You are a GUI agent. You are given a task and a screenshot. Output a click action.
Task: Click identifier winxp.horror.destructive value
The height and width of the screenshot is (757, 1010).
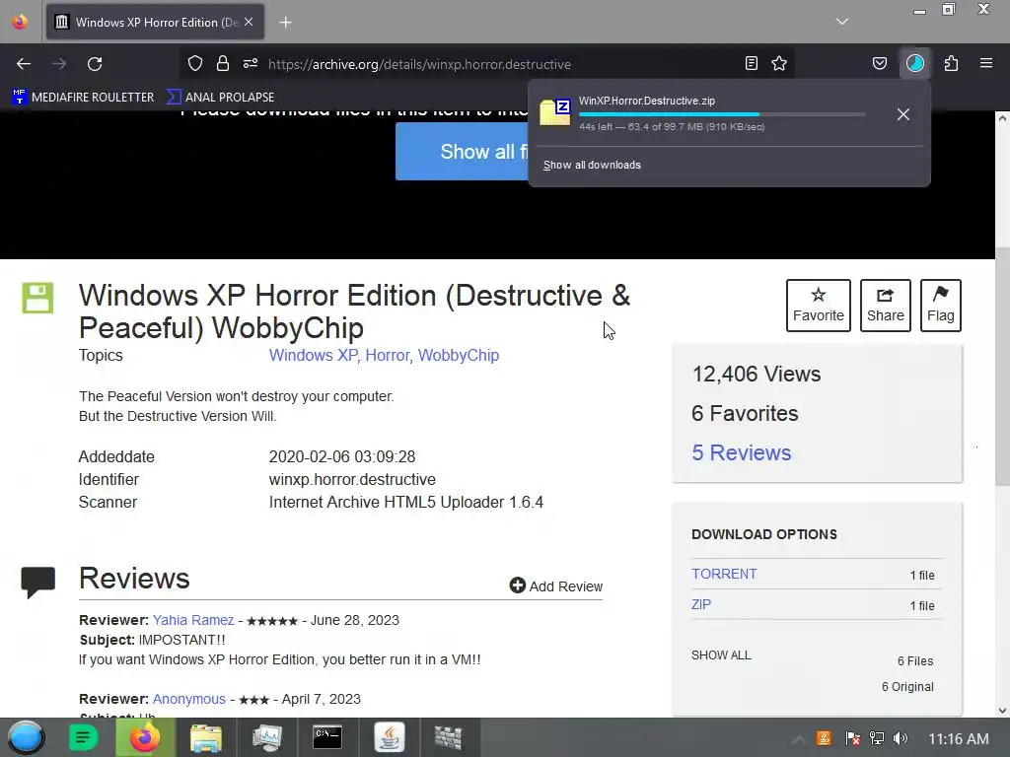pyautogui.click(x=352, y=480)
